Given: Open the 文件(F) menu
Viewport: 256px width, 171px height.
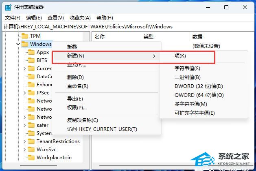Looking at the screenshot, I should coord(13,17).
